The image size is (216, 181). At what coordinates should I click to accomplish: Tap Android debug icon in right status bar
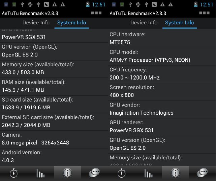click(x=138, y=4)
